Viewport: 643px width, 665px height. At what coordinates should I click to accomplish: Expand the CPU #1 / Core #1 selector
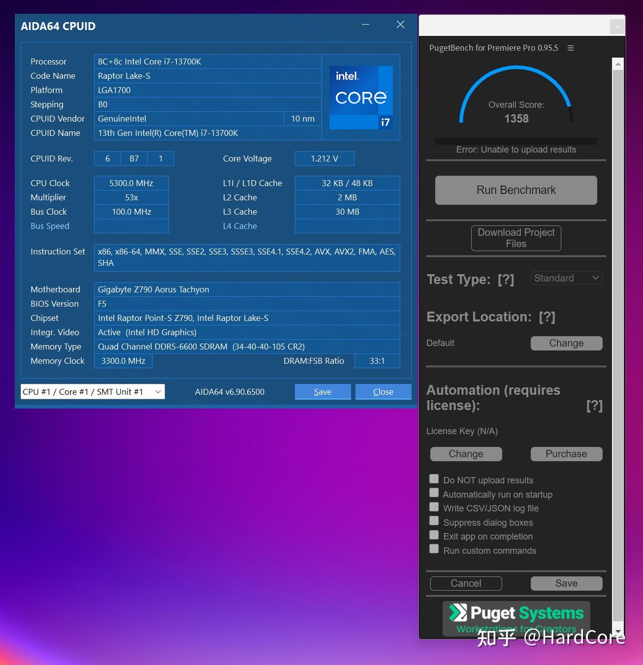point(93,392)
